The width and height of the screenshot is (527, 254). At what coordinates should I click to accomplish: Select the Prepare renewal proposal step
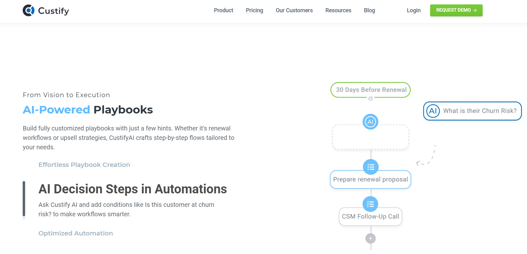click(371, 180)
